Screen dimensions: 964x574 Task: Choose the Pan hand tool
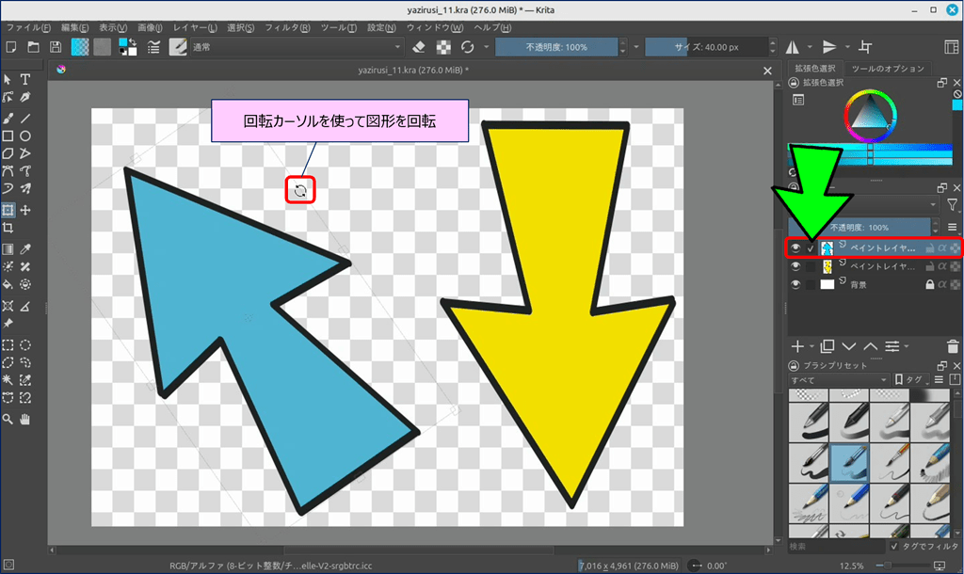25,419
